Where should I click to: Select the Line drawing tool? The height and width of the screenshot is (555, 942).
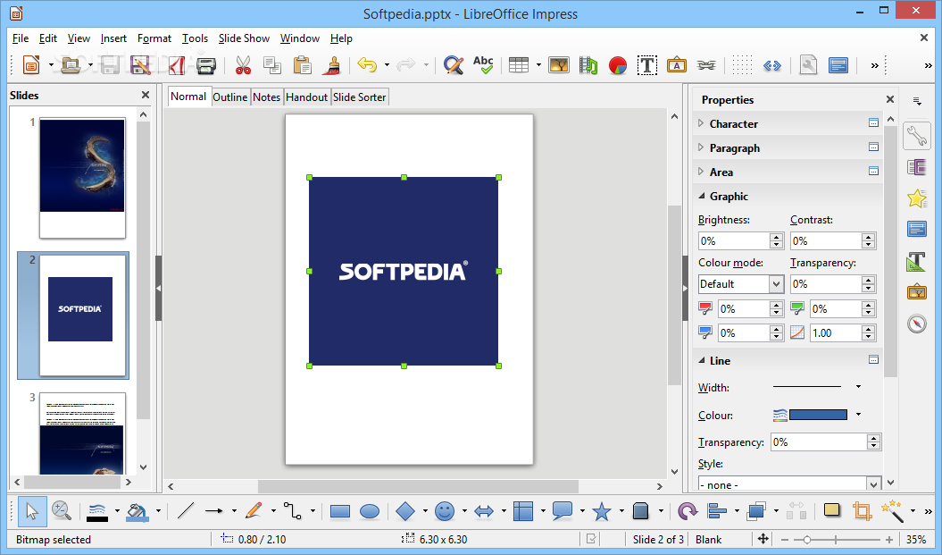click(186, 511)
